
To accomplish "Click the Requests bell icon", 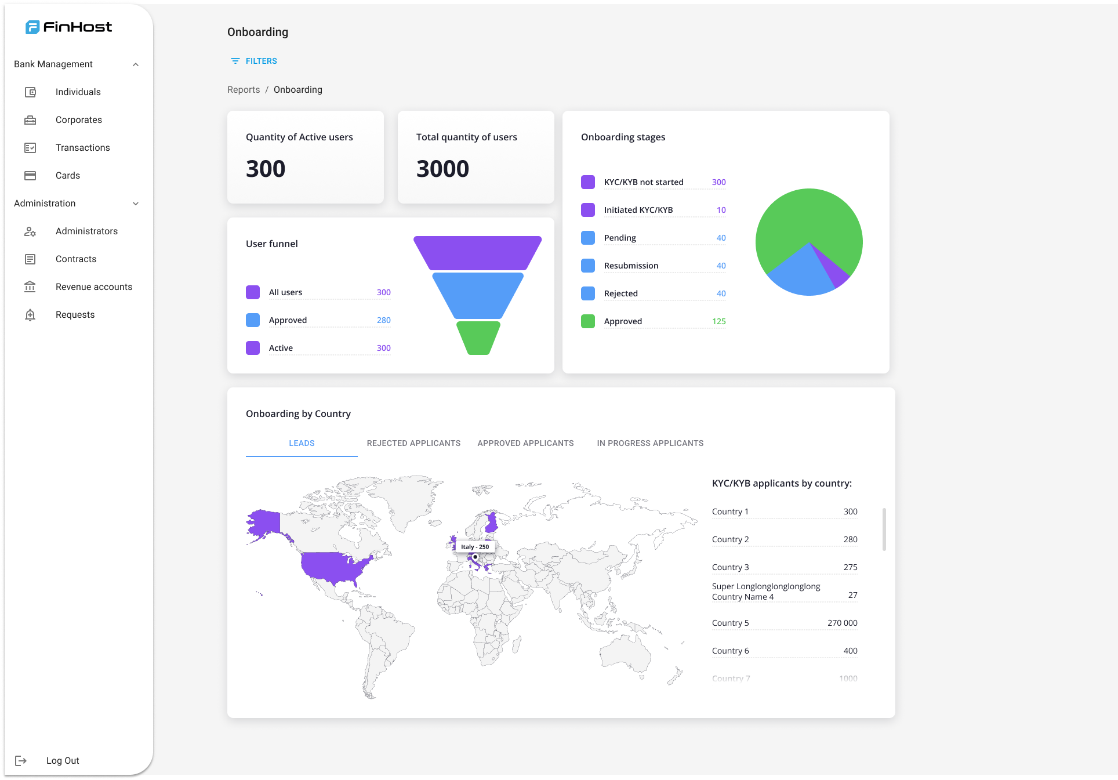I will (30, 315).
